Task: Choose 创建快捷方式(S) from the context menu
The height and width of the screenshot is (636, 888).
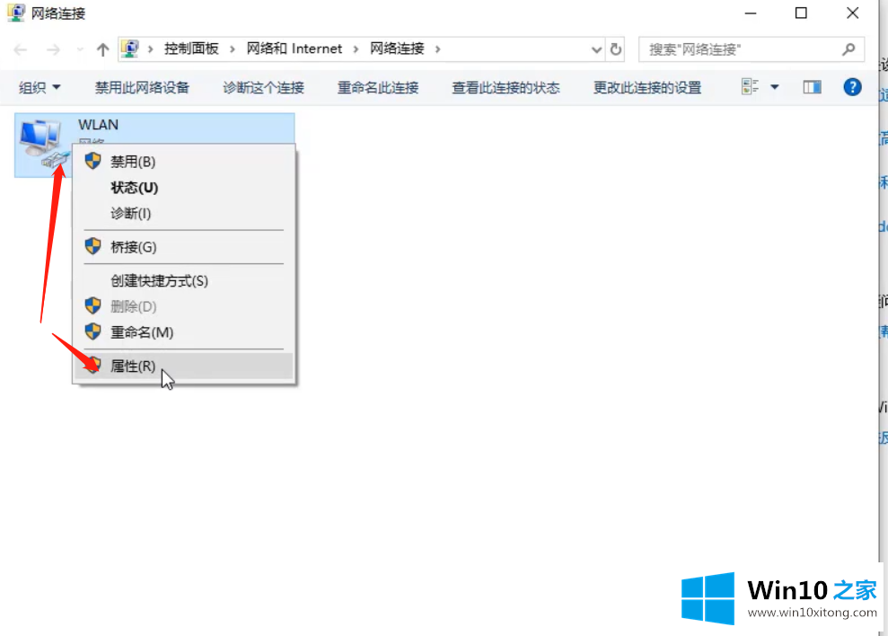Action: point(183,280)
